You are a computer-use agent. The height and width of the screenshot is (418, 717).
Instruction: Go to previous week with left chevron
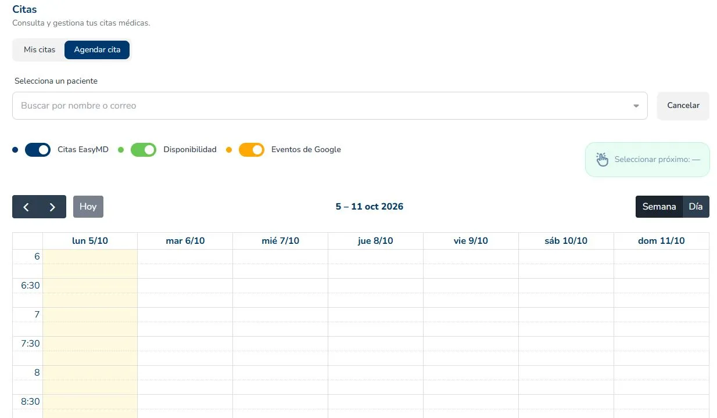click(x=26, y=207)
